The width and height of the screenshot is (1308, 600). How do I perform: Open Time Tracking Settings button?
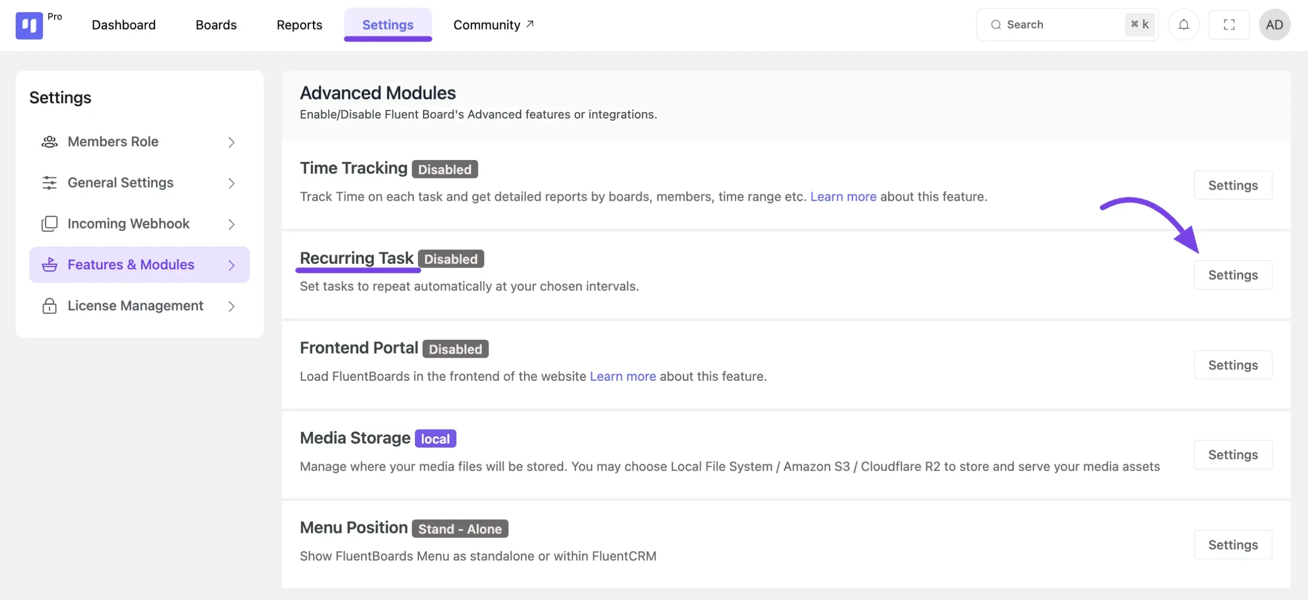[x=1233, y=185]
